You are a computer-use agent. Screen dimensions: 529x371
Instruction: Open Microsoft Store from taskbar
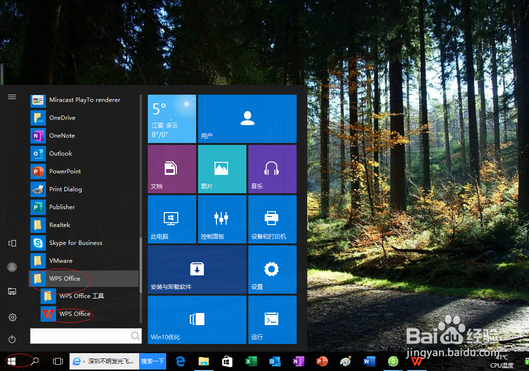tap(227, 361)
